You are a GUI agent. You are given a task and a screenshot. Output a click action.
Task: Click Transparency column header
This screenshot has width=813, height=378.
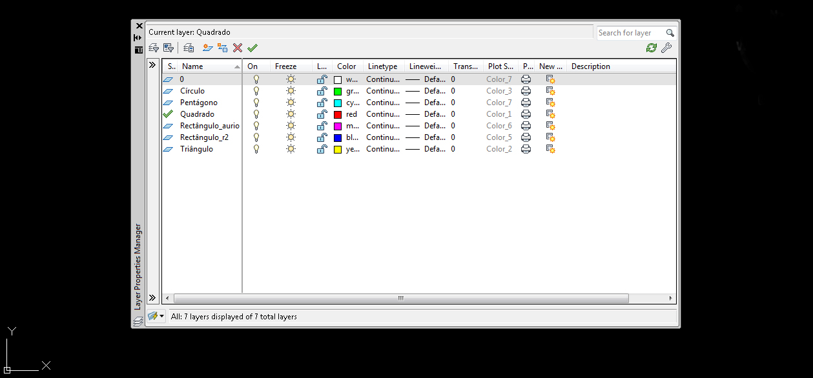(x=466, y=66)
